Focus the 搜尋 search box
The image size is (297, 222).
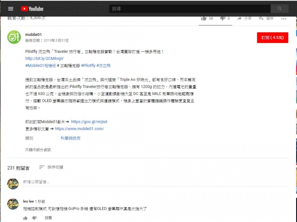(x=190, y=9)
